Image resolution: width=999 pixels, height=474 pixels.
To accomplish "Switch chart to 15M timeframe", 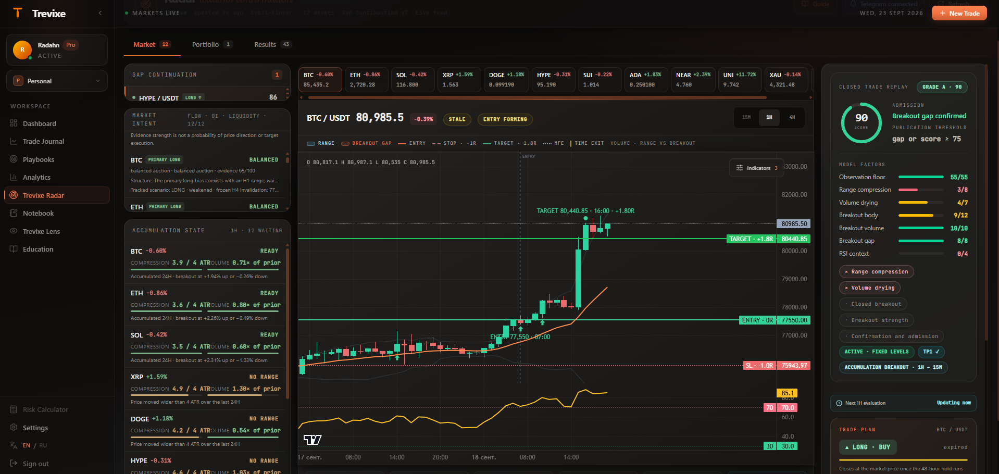I will pyautogui.click(x=746, y=117).
